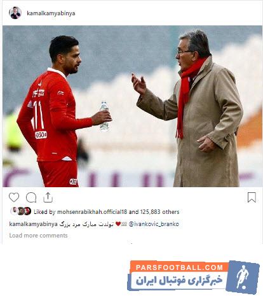The image size is (263, 298).
Task: Share the post with the upload arrow icon
Action: point(48,197)
